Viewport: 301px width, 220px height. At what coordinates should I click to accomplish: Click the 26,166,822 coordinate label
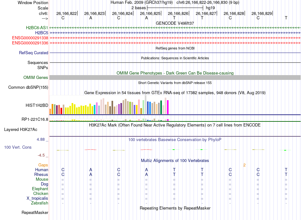(x=67, y=13)
